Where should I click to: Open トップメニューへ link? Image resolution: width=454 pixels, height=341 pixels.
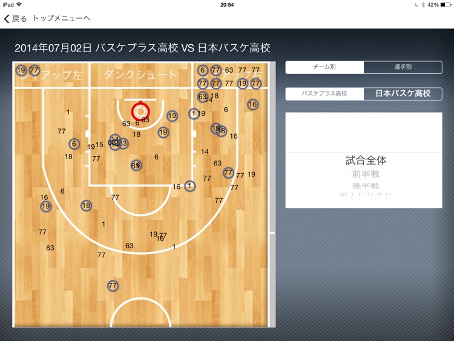point(61,19)
